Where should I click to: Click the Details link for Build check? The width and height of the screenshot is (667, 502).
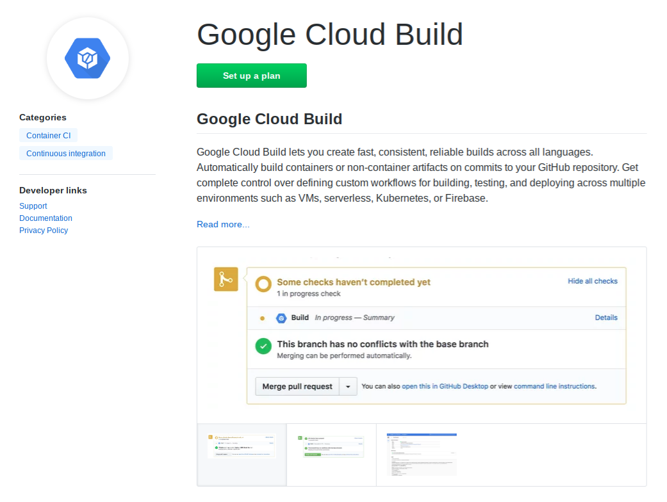tap(606, 318)
